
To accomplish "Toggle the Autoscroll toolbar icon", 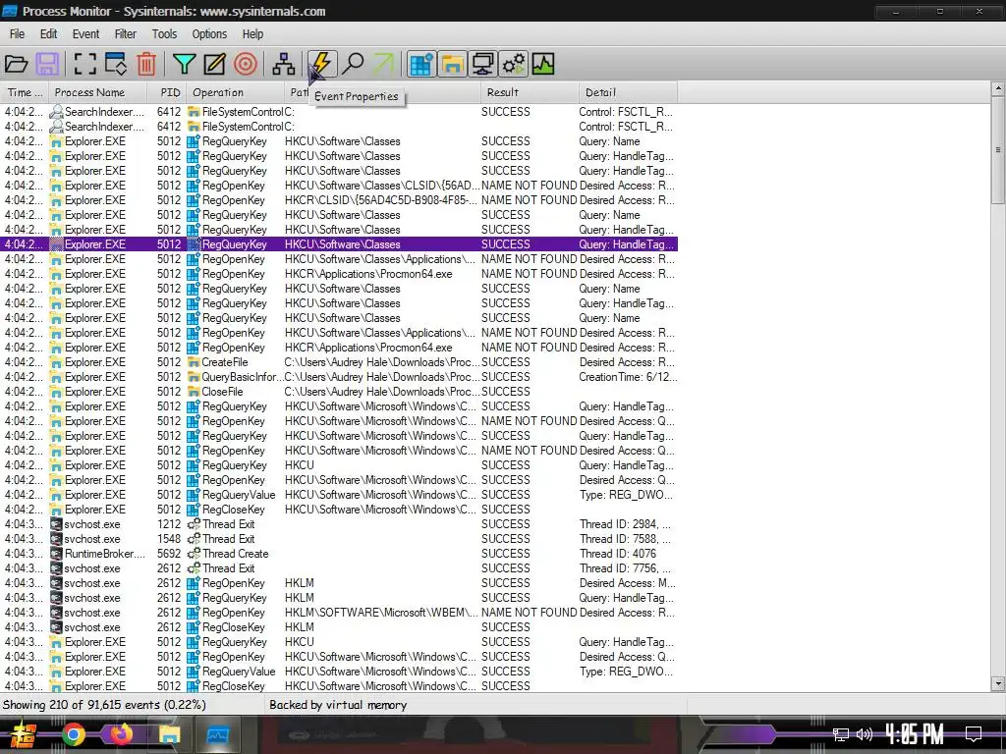I will pos(116,64).
